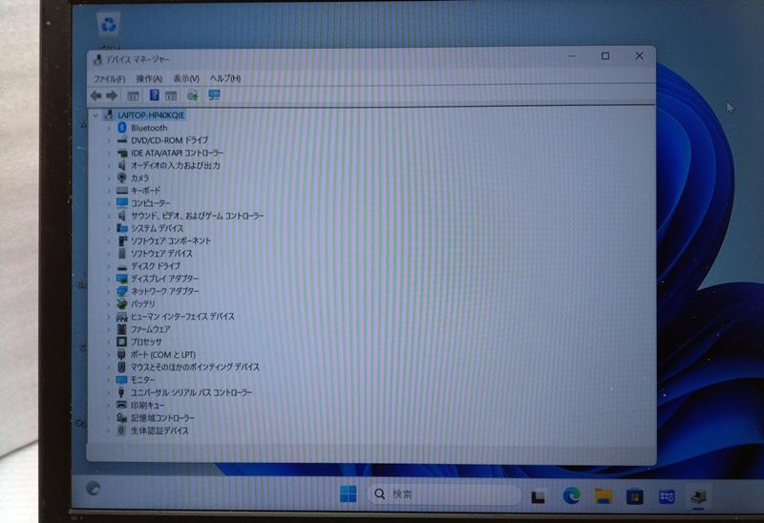Select ヒューマン インターフェイス デバイス item
Screen dimensions: 764x523
click(182, 317)
